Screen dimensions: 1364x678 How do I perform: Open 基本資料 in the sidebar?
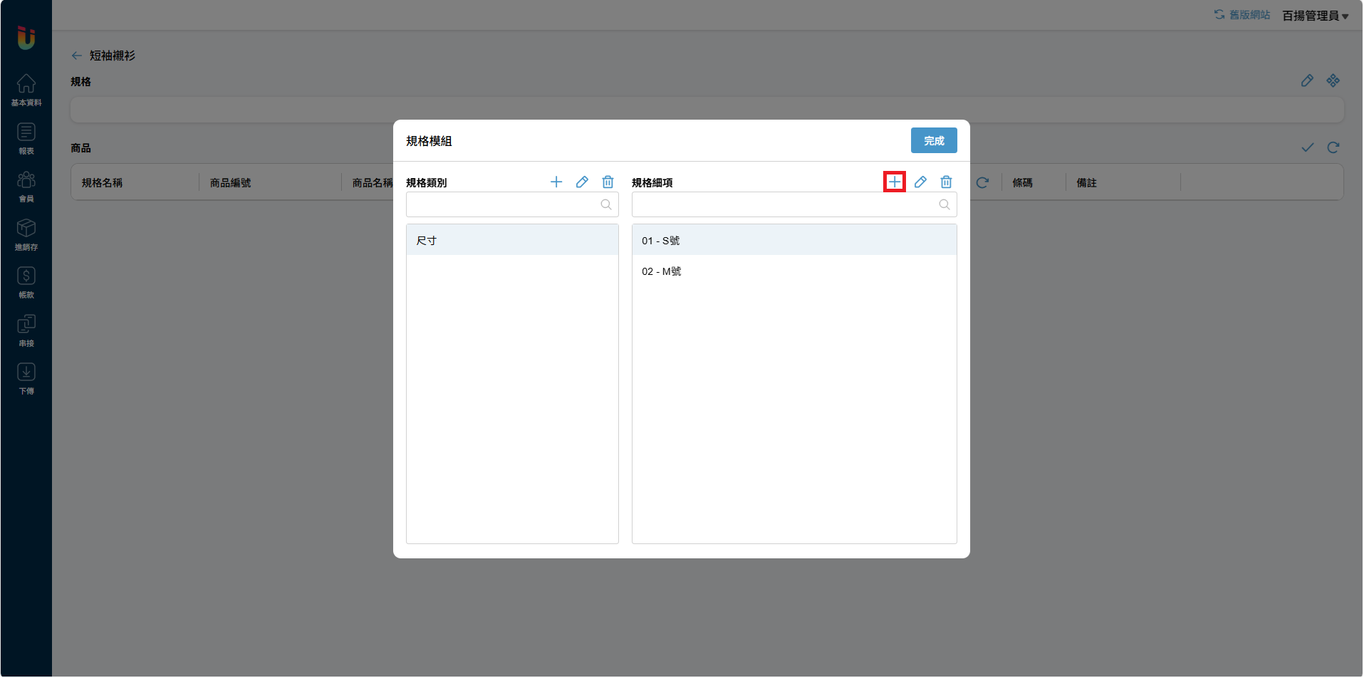pos(26,90)
